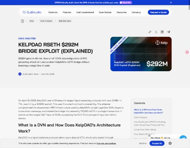Jump to 'How QuillAudits OPSEC & Multisig' contents entry
Screen dimensions: 190x148
[x=150, y=123]
